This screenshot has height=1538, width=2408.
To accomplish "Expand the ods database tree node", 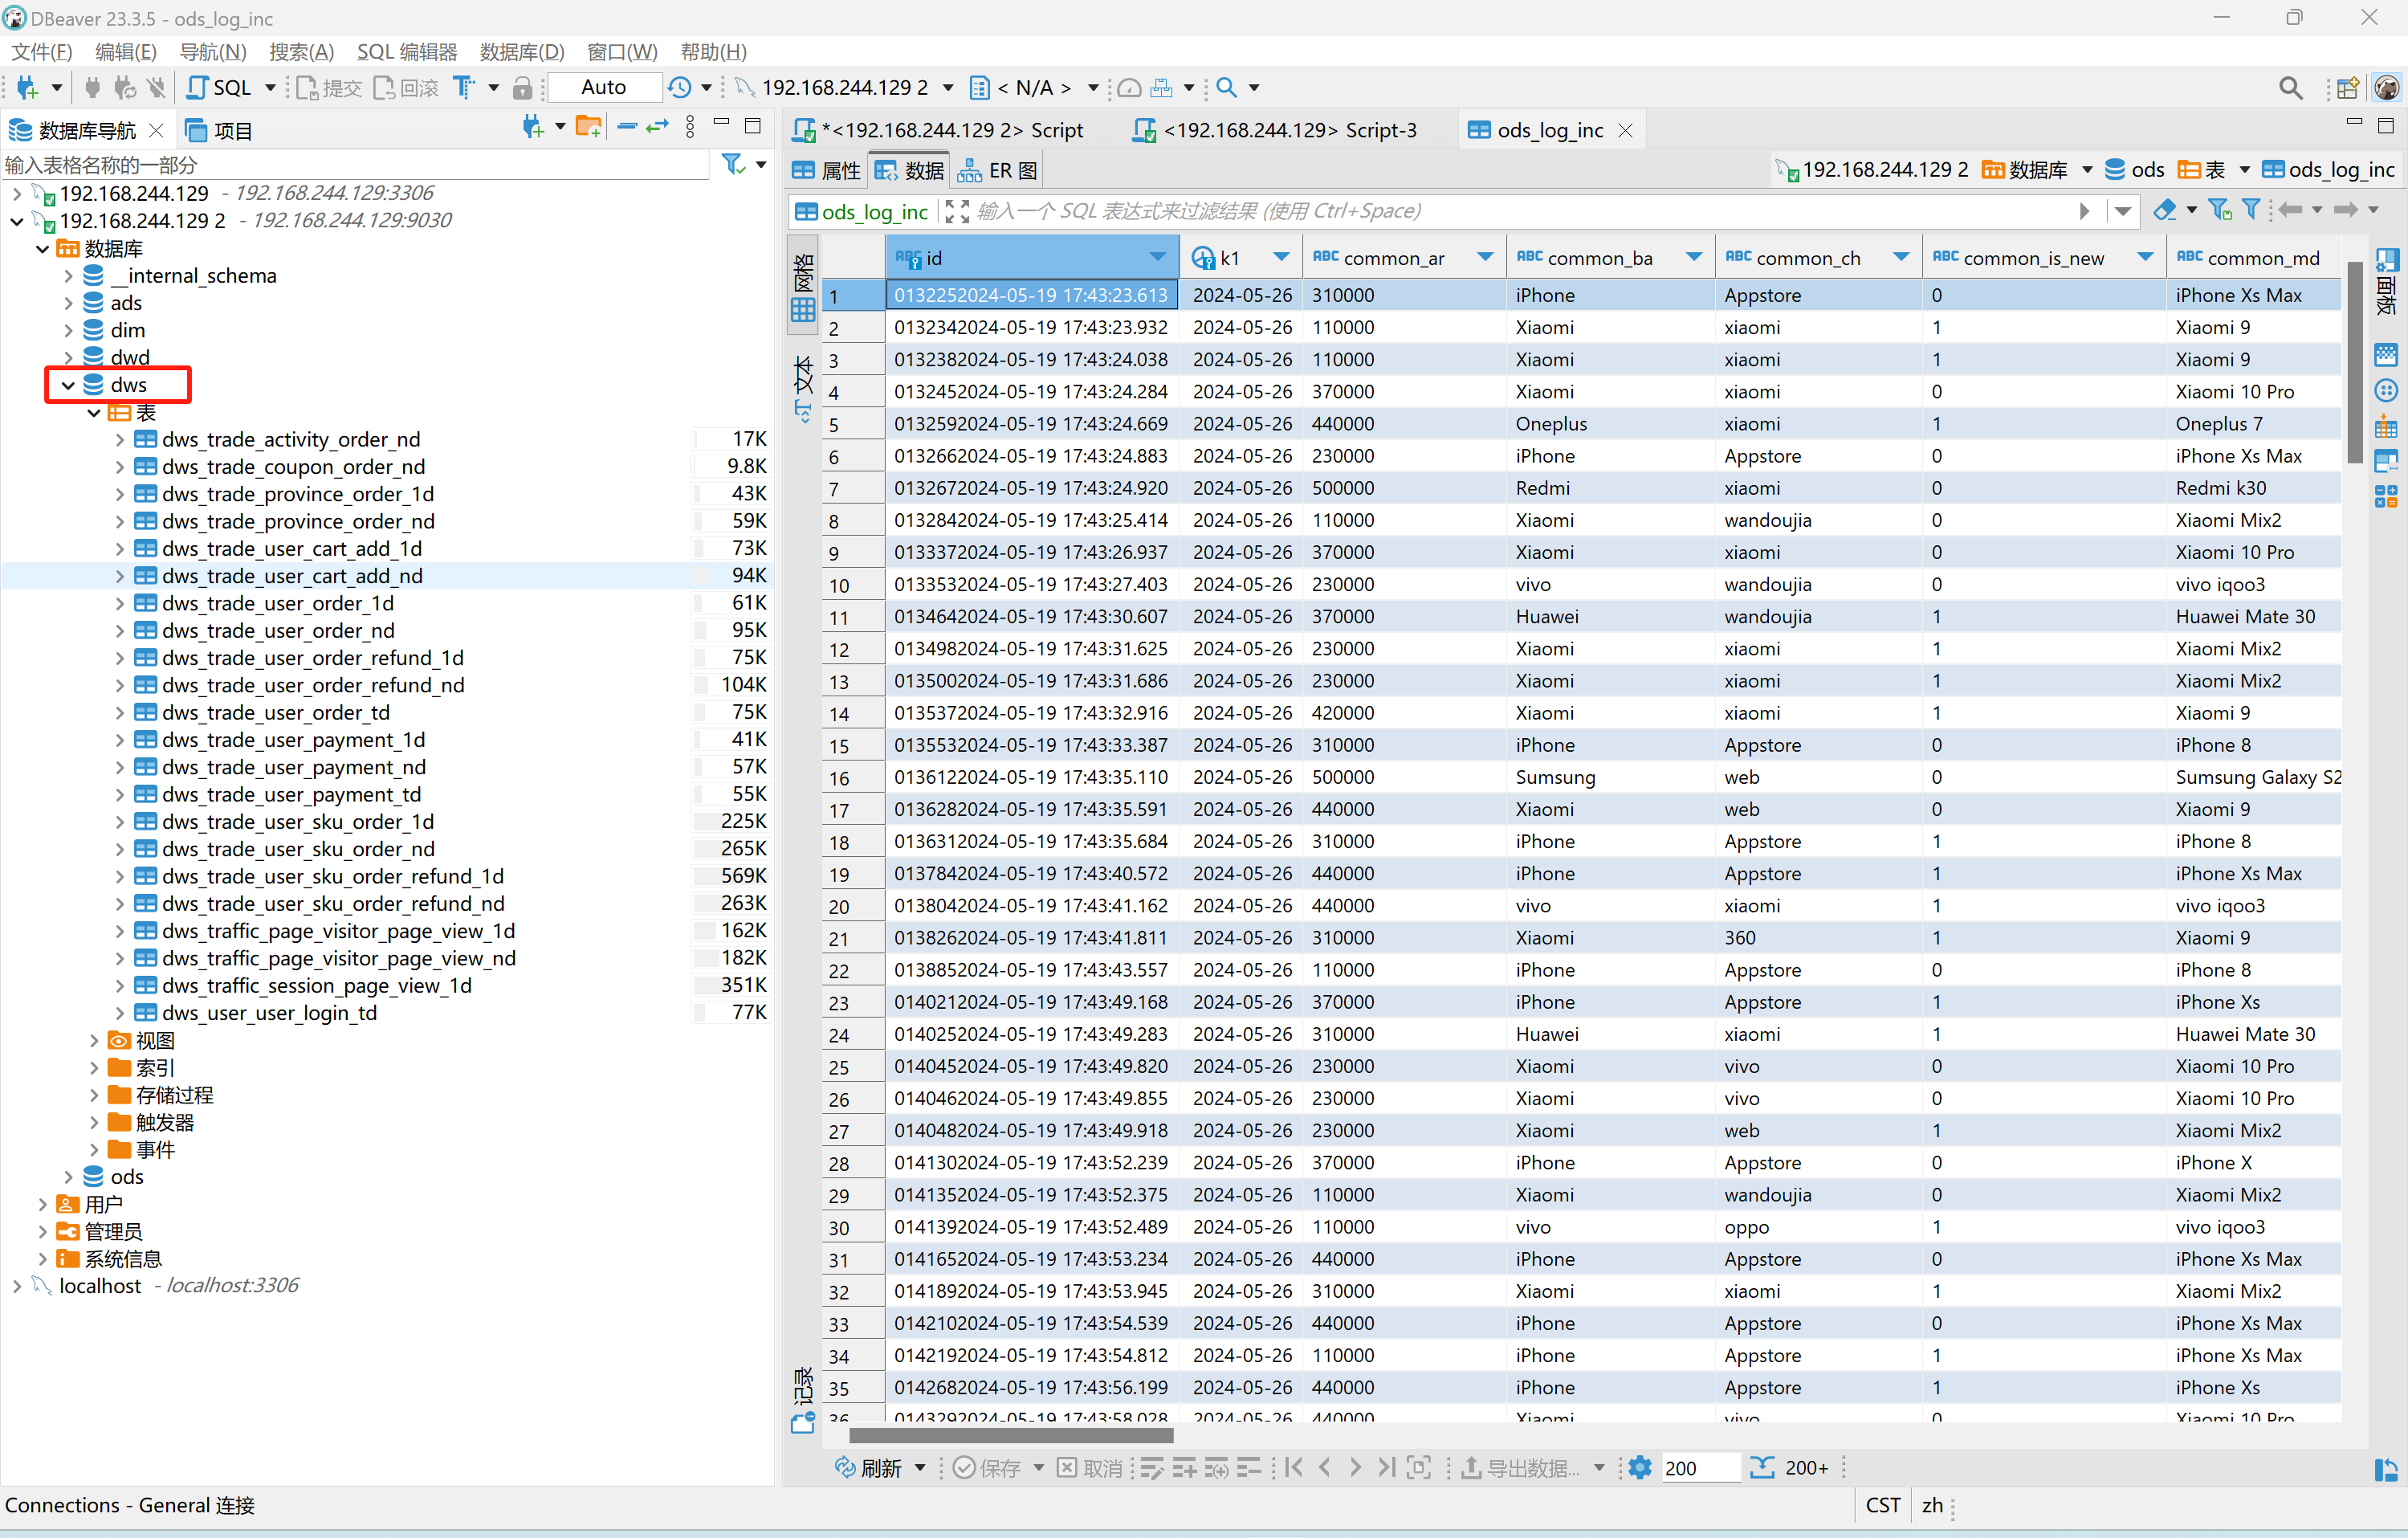I will coord(68,1177).
